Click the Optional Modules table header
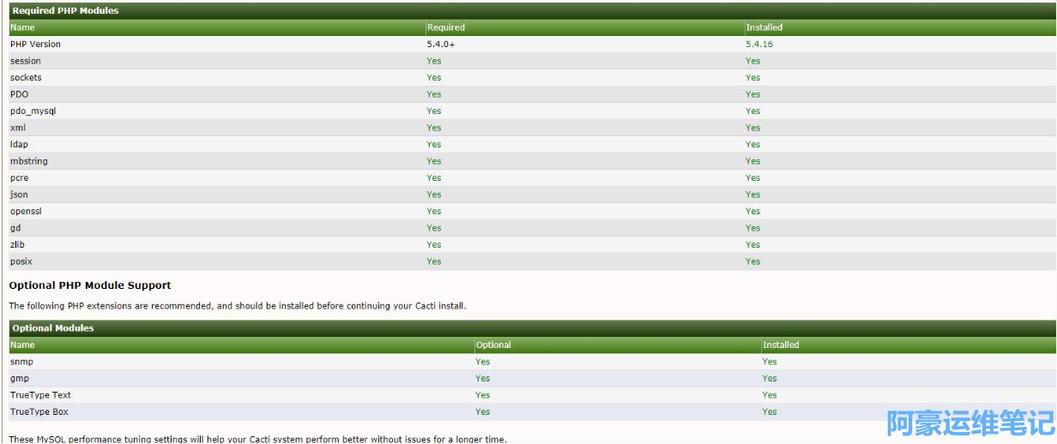 tap(53, 328)
